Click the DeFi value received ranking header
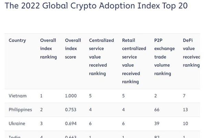This screenshot has height=138, width=206. [x=191, y=53]
